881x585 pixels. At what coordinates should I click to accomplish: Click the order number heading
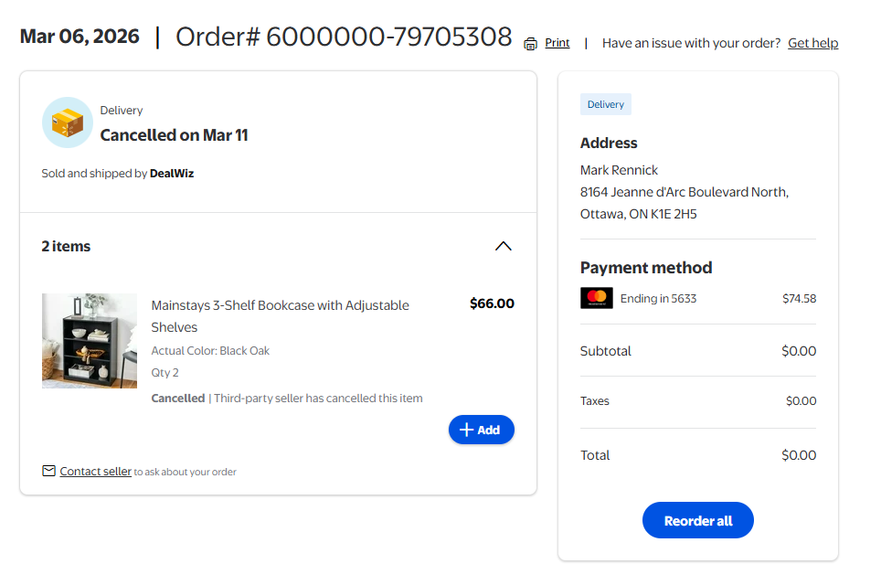point(344,37)
